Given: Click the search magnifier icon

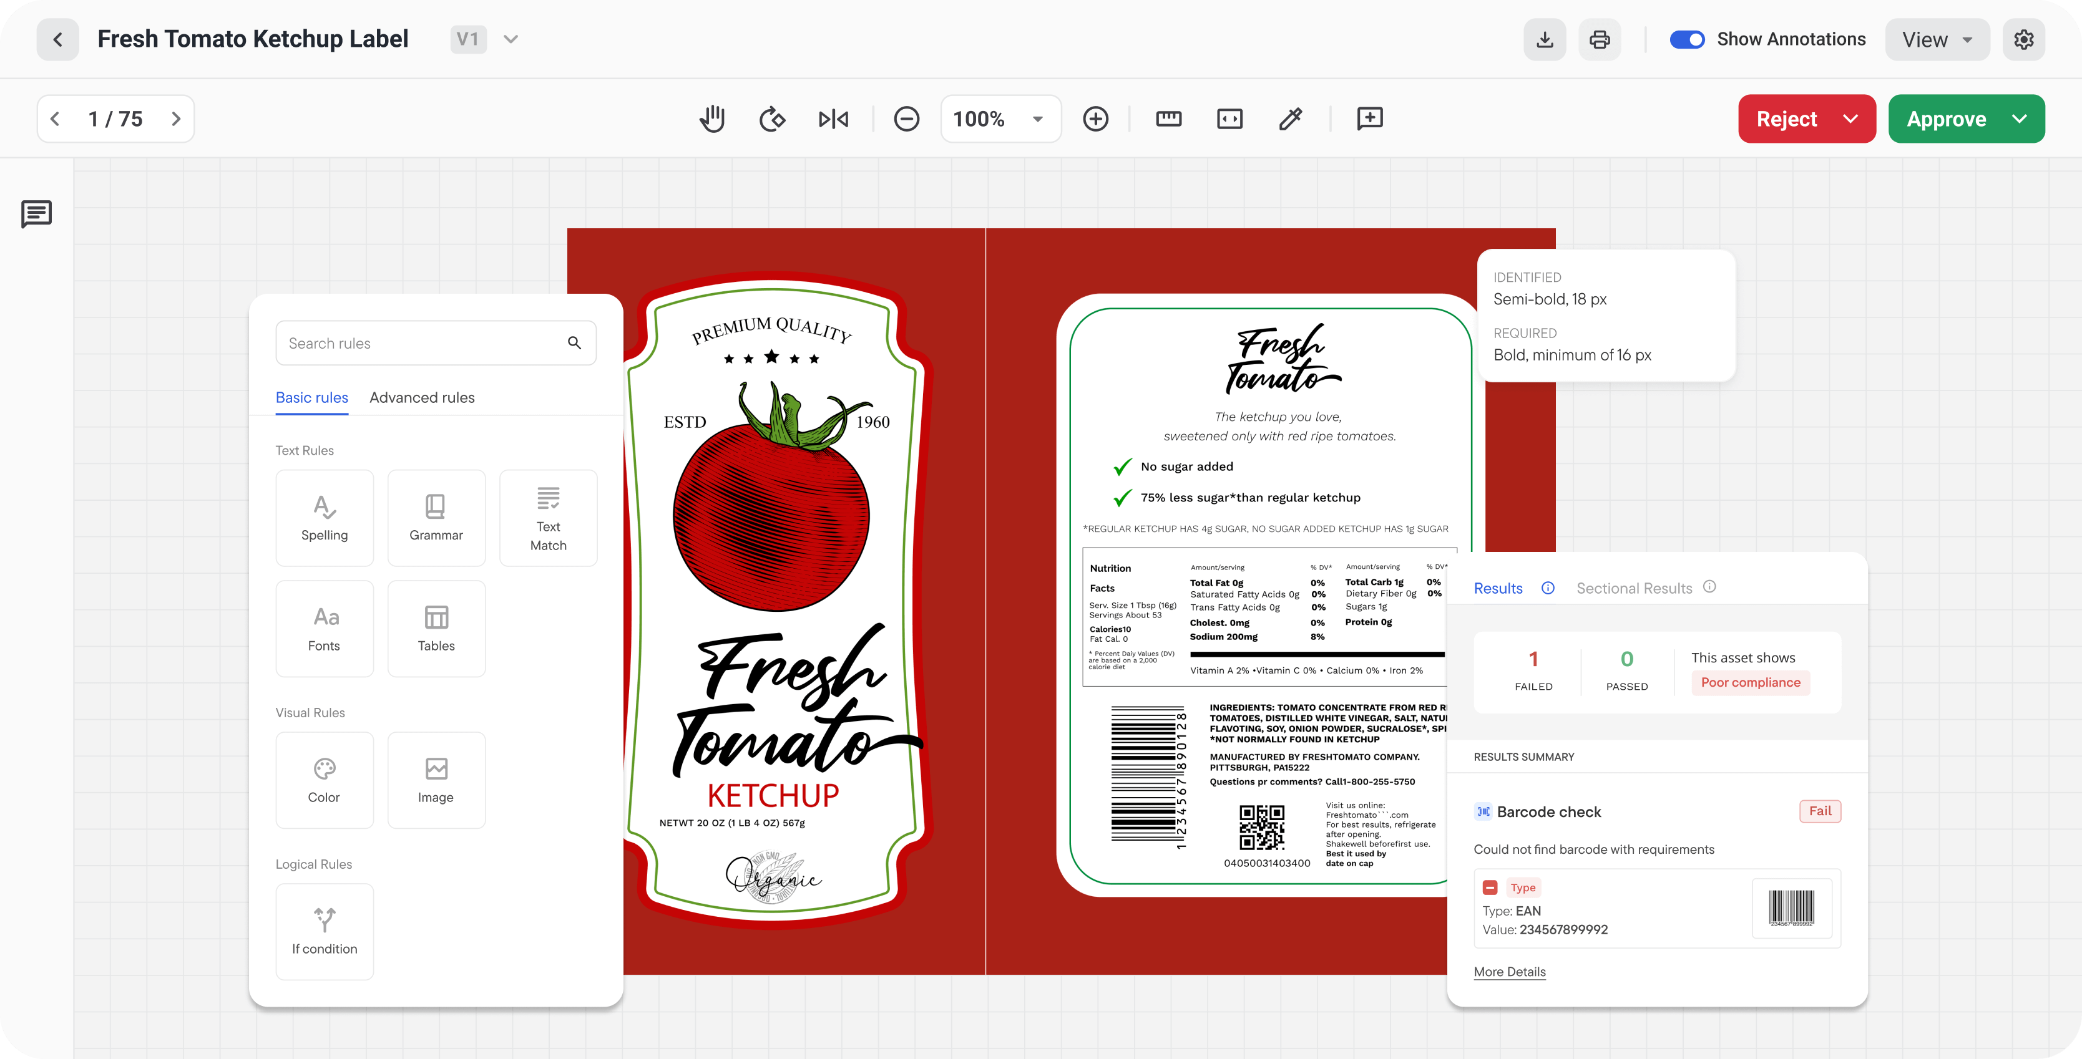Looking at the screenshot, I should point(574,343).
